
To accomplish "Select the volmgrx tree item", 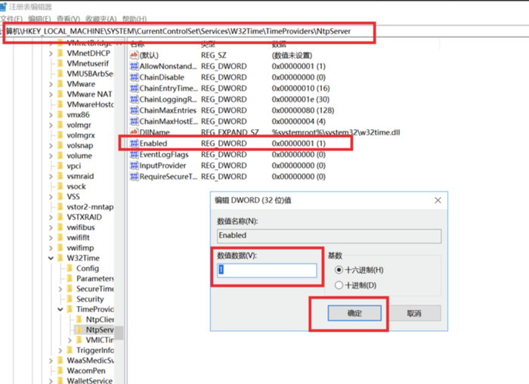I will point(81,135).
